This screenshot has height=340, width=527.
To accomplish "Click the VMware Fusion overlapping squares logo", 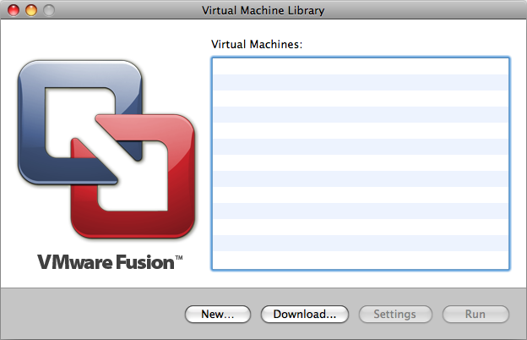I will pyautogui.click(x=106, y=149).
